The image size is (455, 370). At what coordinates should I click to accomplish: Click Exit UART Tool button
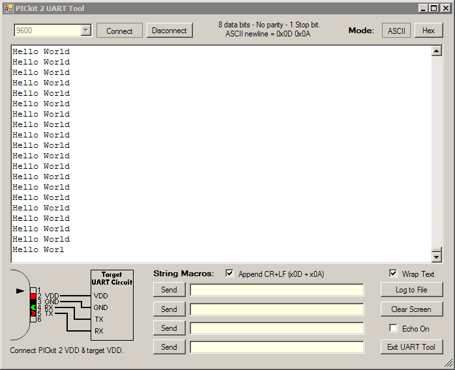(411, 347)
